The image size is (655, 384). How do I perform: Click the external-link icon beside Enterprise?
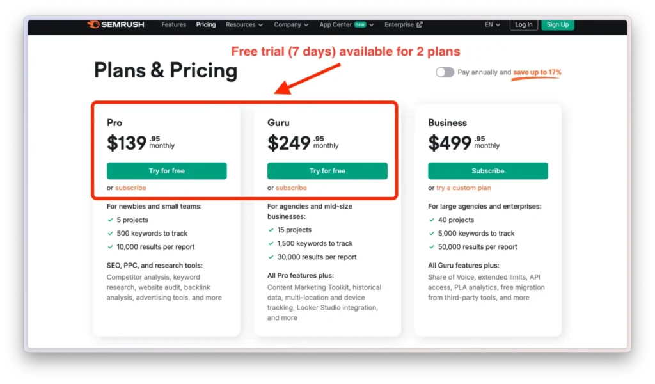tap(421, 24)
